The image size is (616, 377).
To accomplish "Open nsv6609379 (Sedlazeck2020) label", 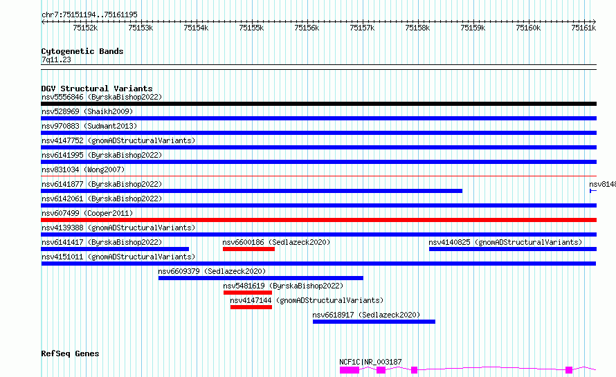I will tap(212, 271).
